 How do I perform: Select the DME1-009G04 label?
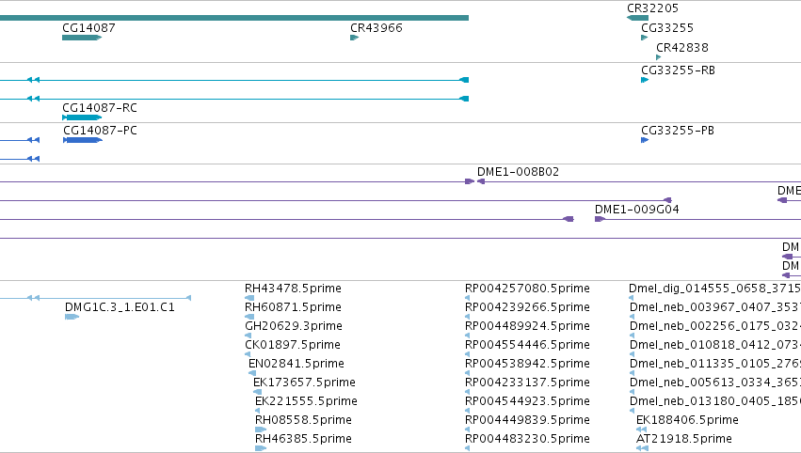637,210
